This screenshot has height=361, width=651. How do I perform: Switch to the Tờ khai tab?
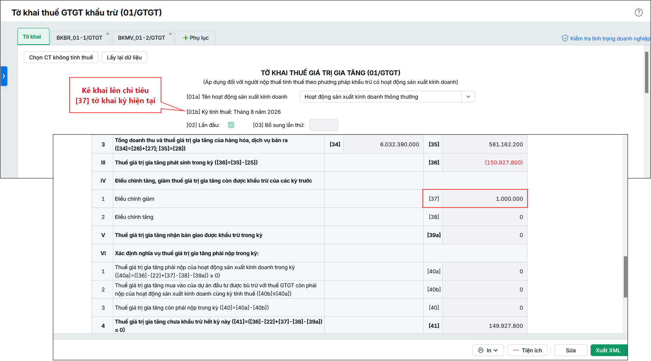coord(33,37)
